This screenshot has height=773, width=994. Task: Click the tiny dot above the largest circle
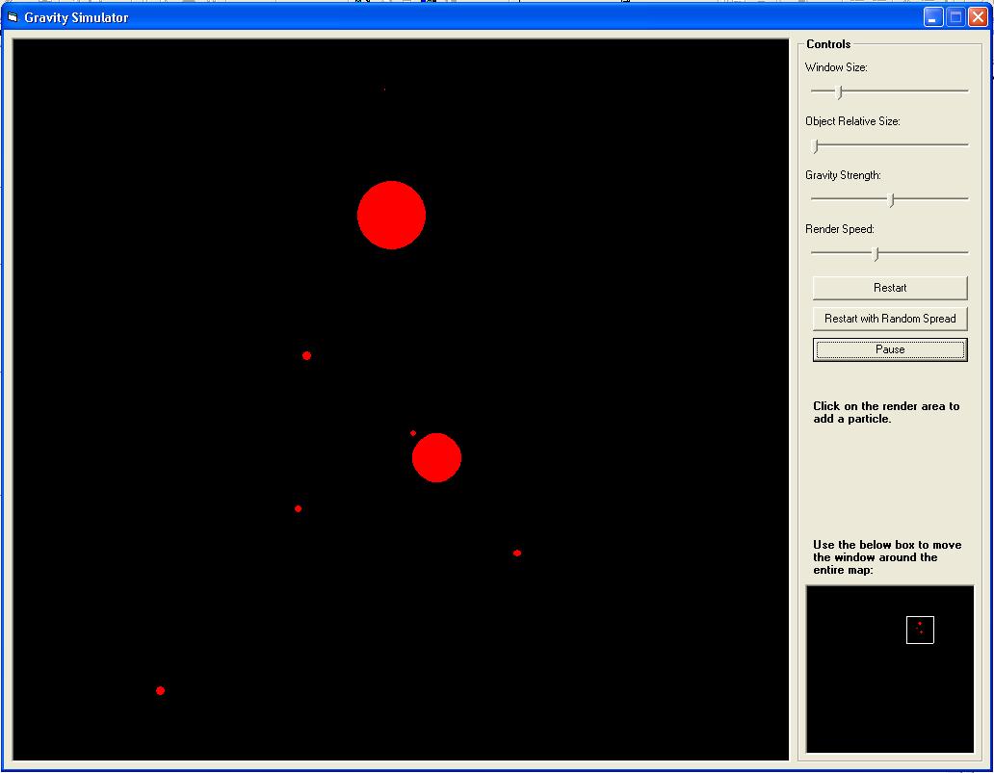pos(384,90)
